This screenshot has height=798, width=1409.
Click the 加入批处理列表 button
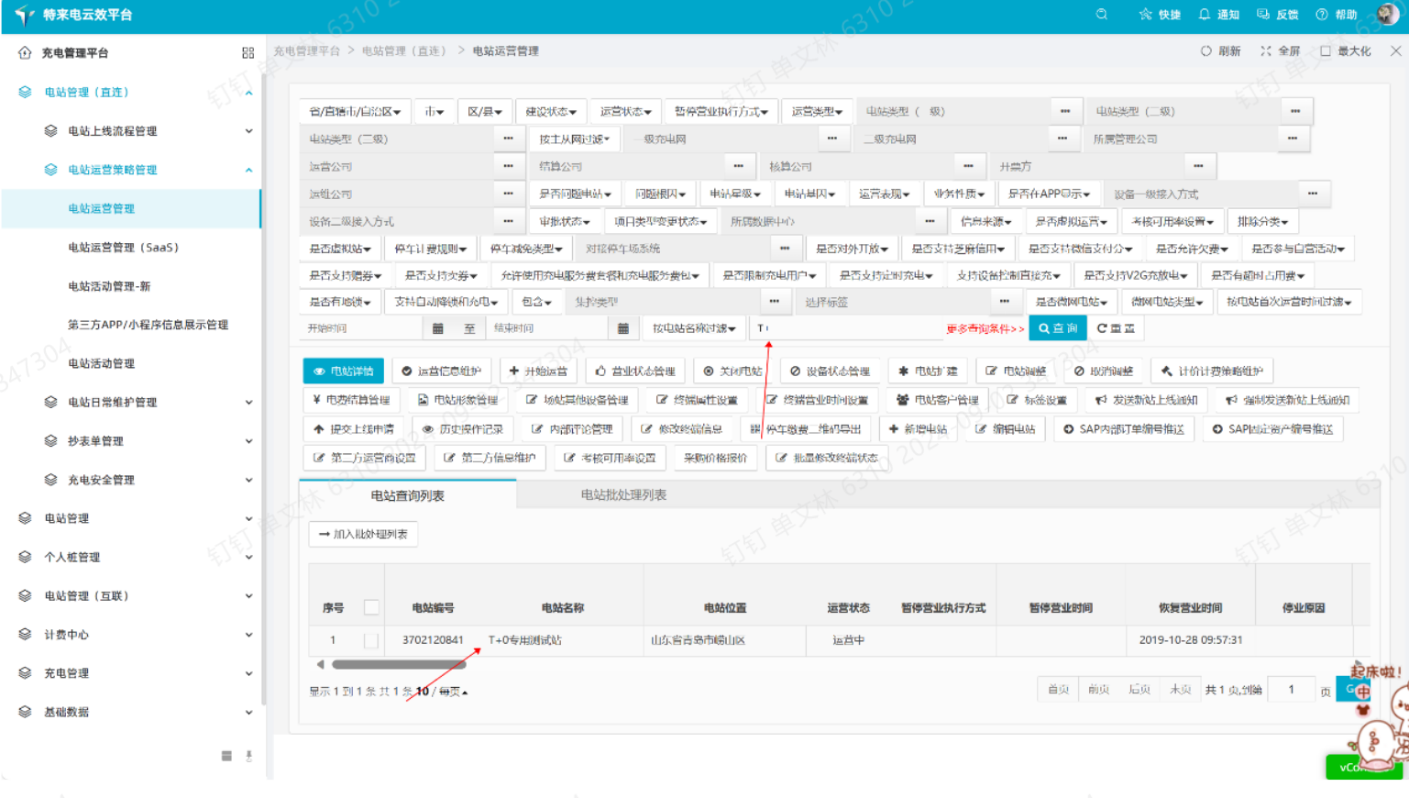363,534
